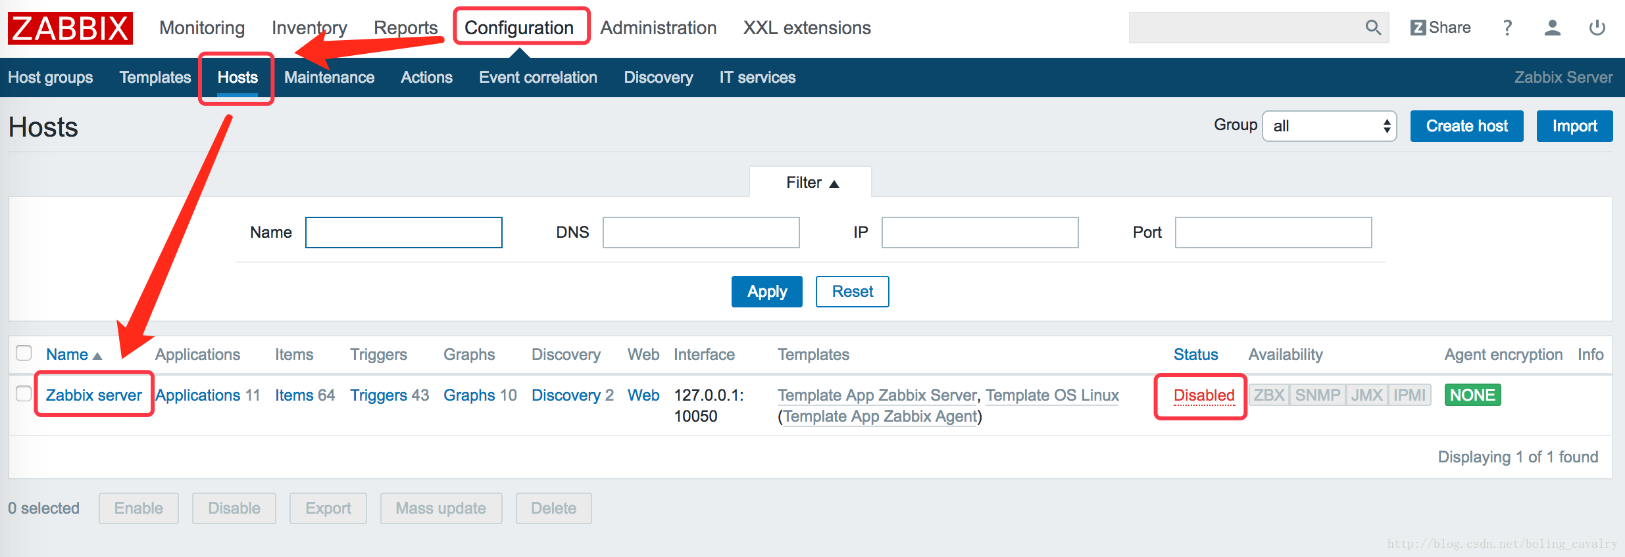Open Template App Zabbix Server link
Viewport: 1625px width, 557px height.
[878, 395]
